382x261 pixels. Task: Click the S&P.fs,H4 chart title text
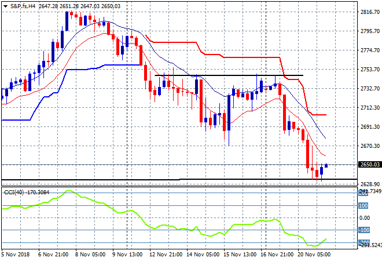(x=23, y=6)
